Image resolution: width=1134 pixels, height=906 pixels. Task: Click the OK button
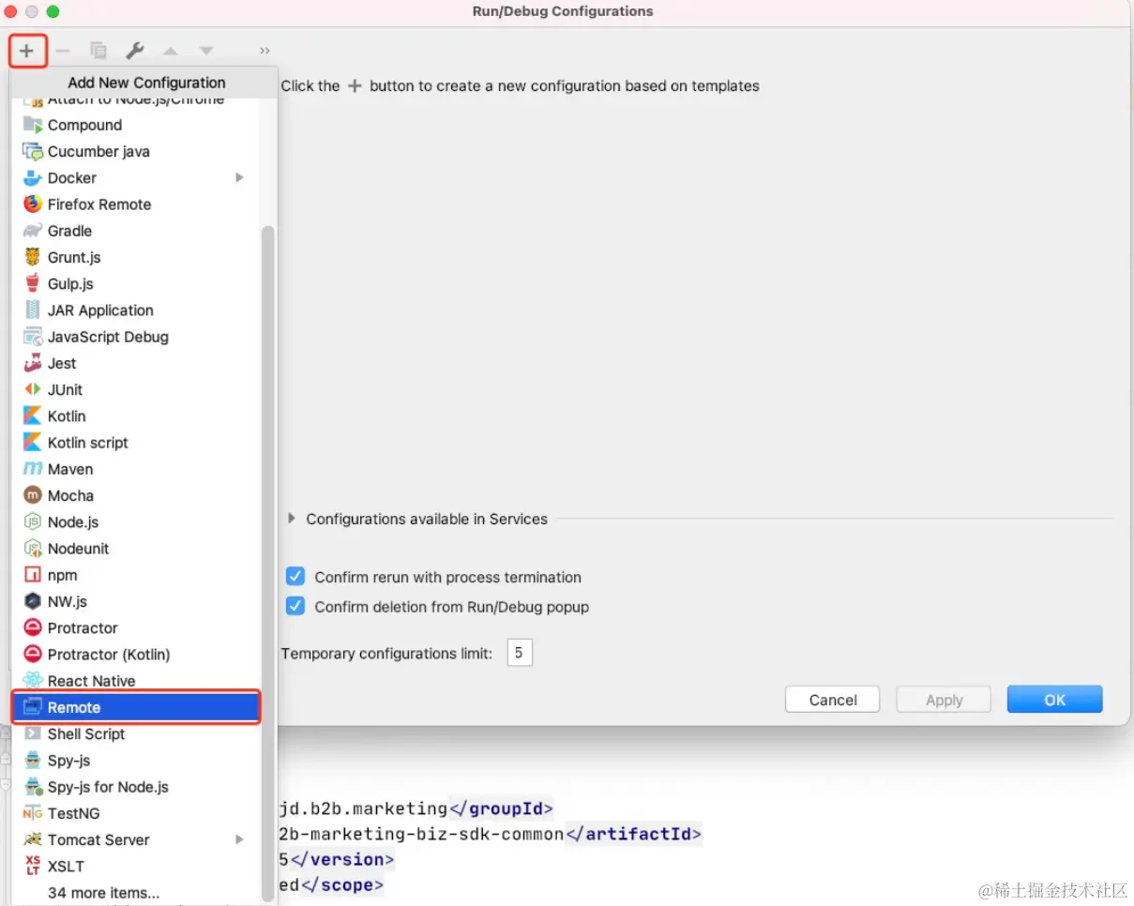1055,700
